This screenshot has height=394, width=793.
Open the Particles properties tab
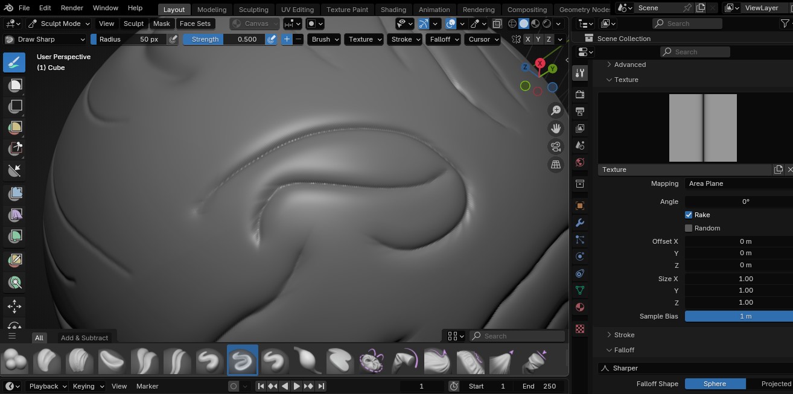point(580,240)
